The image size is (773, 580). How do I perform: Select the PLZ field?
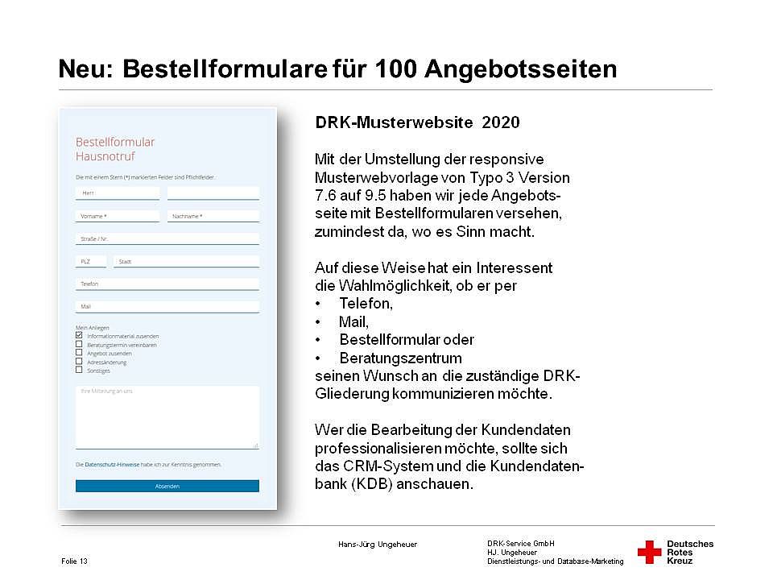tap(91, 261)
